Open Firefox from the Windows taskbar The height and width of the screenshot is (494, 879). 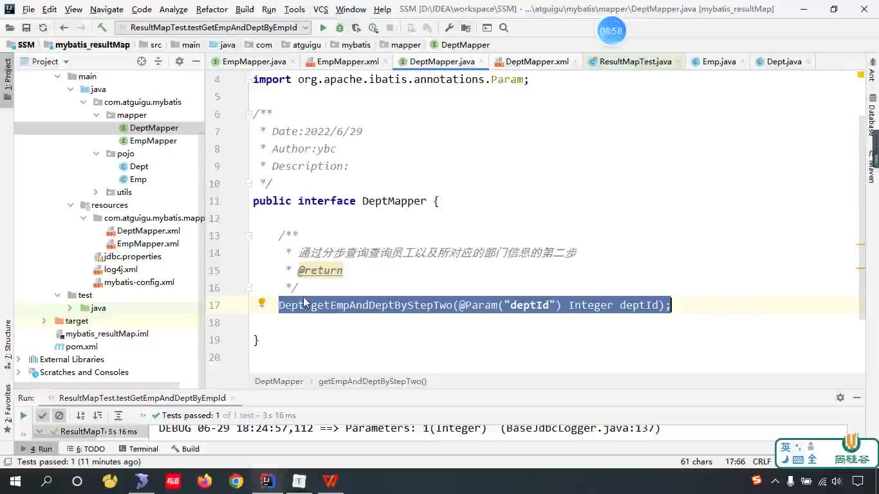pyautogui.click(x=205, y=480)
